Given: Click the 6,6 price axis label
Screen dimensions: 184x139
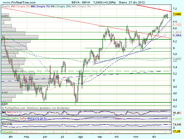Looking at the screenshot, I should [x=175, y=28].
